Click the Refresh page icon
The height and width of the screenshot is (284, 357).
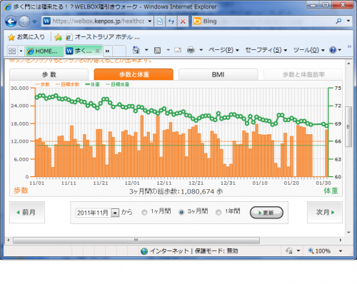[171, 21]
